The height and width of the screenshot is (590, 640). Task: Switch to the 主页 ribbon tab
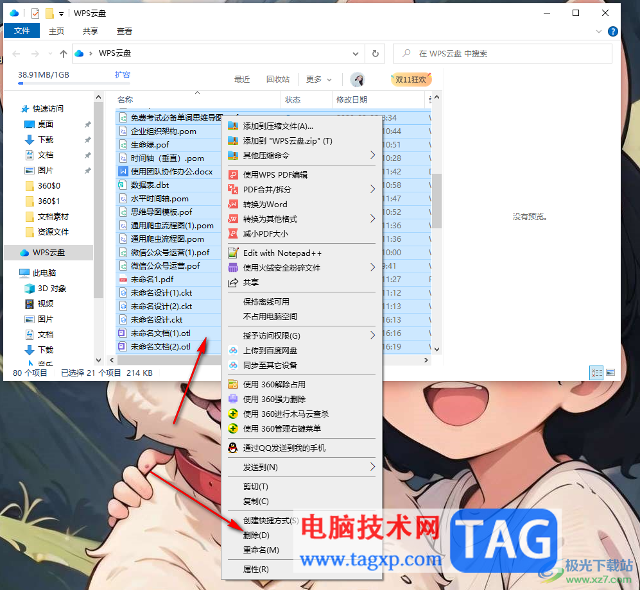pyautogui.click(x=56, y=31)
